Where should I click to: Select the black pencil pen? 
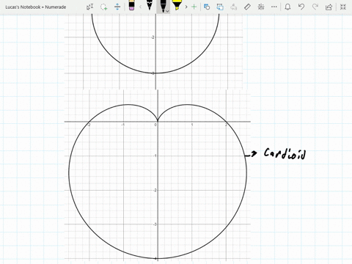[x=150, y=5]
